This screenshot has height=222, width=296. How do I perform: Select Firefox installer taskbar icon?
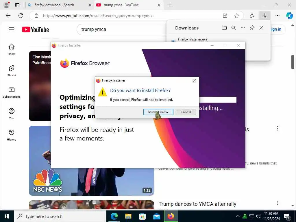coord(171,216)
